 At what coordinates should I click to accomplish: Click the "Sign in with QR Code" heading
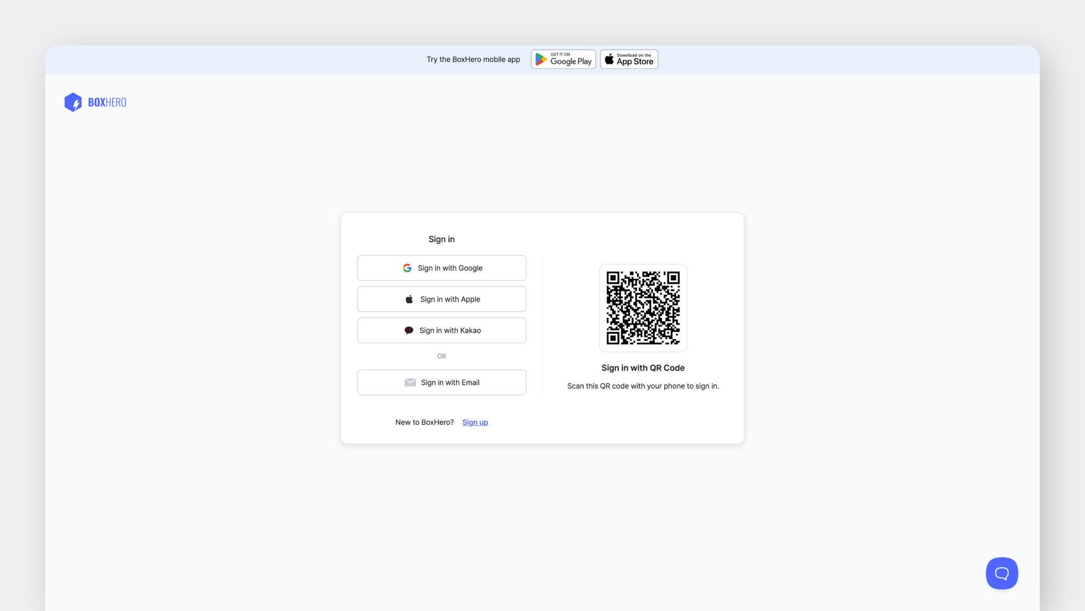coord(643,368)
